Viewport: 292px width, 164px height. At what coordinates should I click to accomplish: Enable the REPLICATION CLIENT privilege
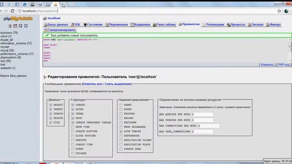(x=121, y=140)
